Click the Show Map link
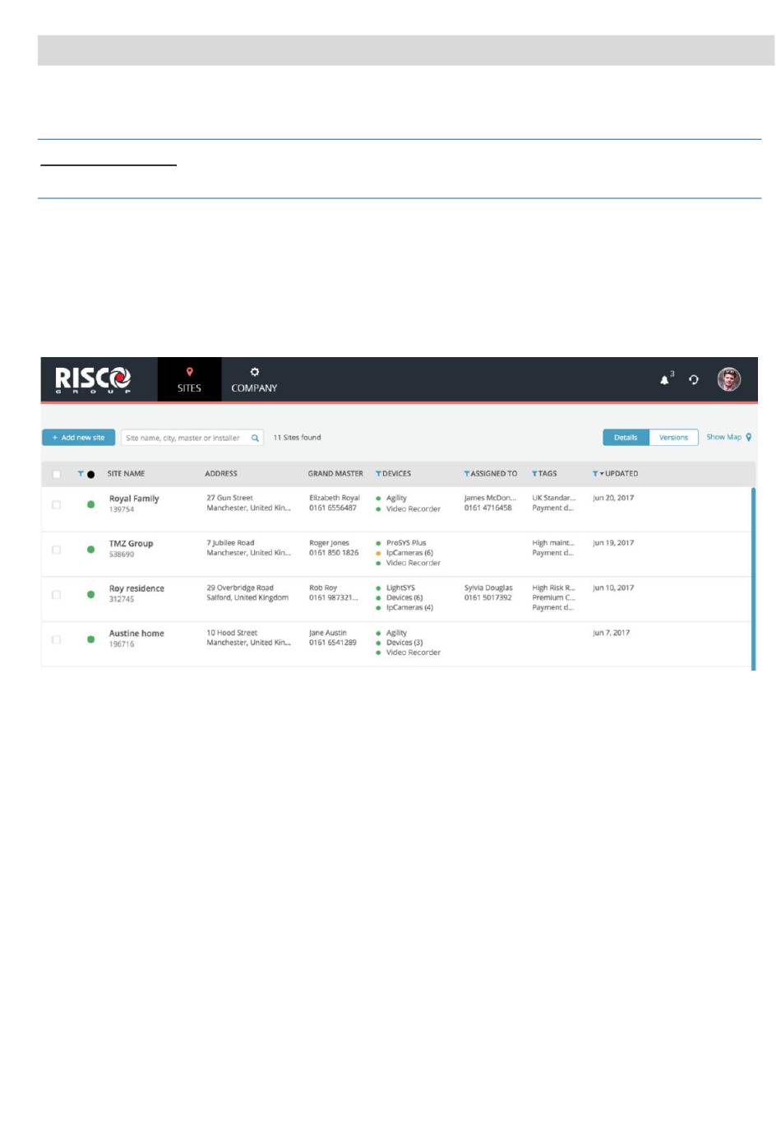This screenshot has height=1138, width=781. 724,437
